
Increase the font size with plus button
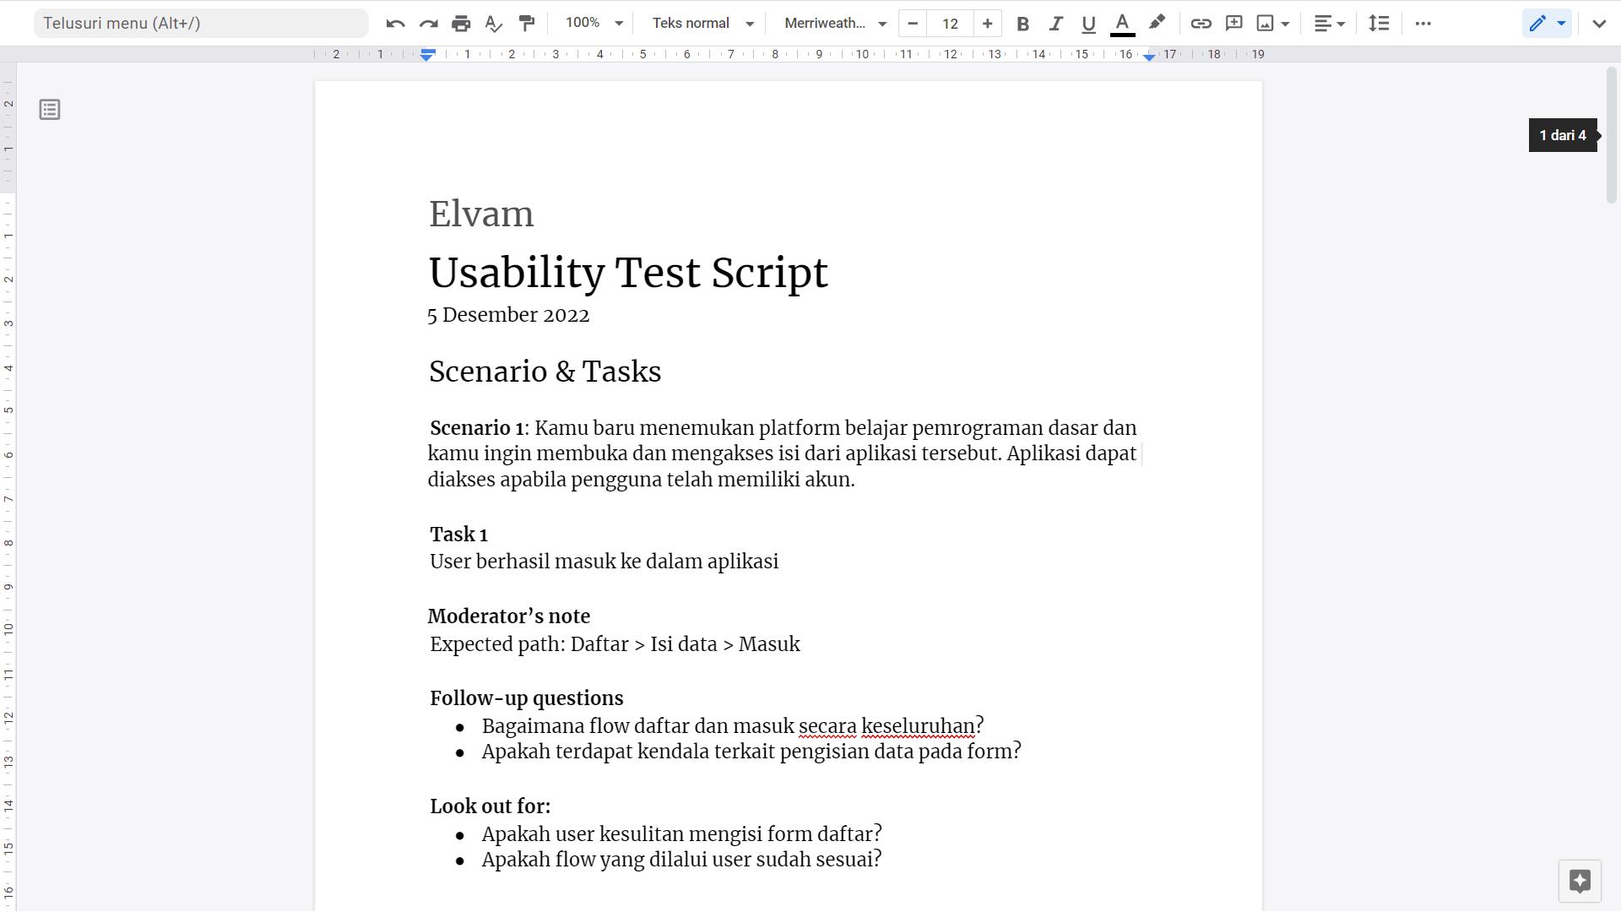(x=987, y=24)
